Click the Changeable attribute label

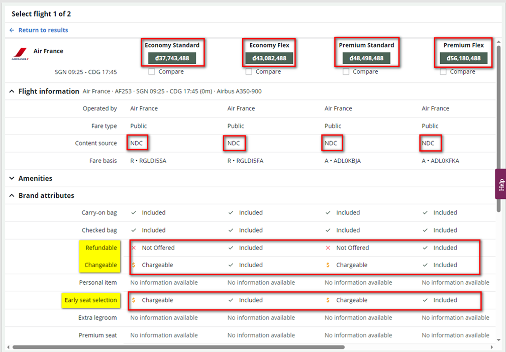tap(100, 265)
